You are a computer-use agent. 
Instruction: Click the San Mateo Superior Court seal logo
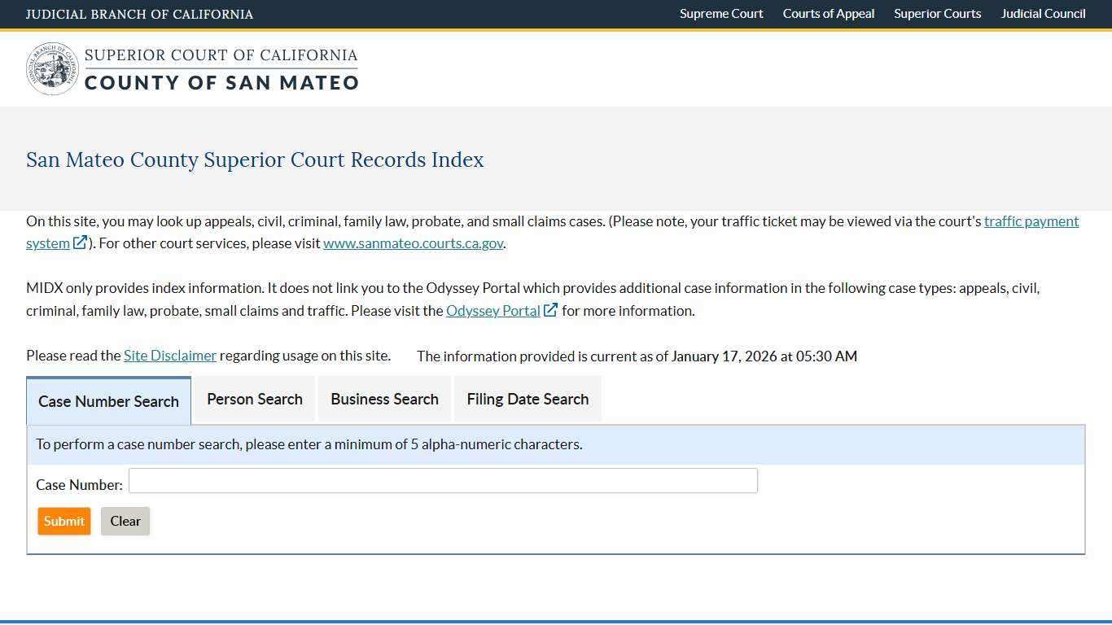point(52,68)
